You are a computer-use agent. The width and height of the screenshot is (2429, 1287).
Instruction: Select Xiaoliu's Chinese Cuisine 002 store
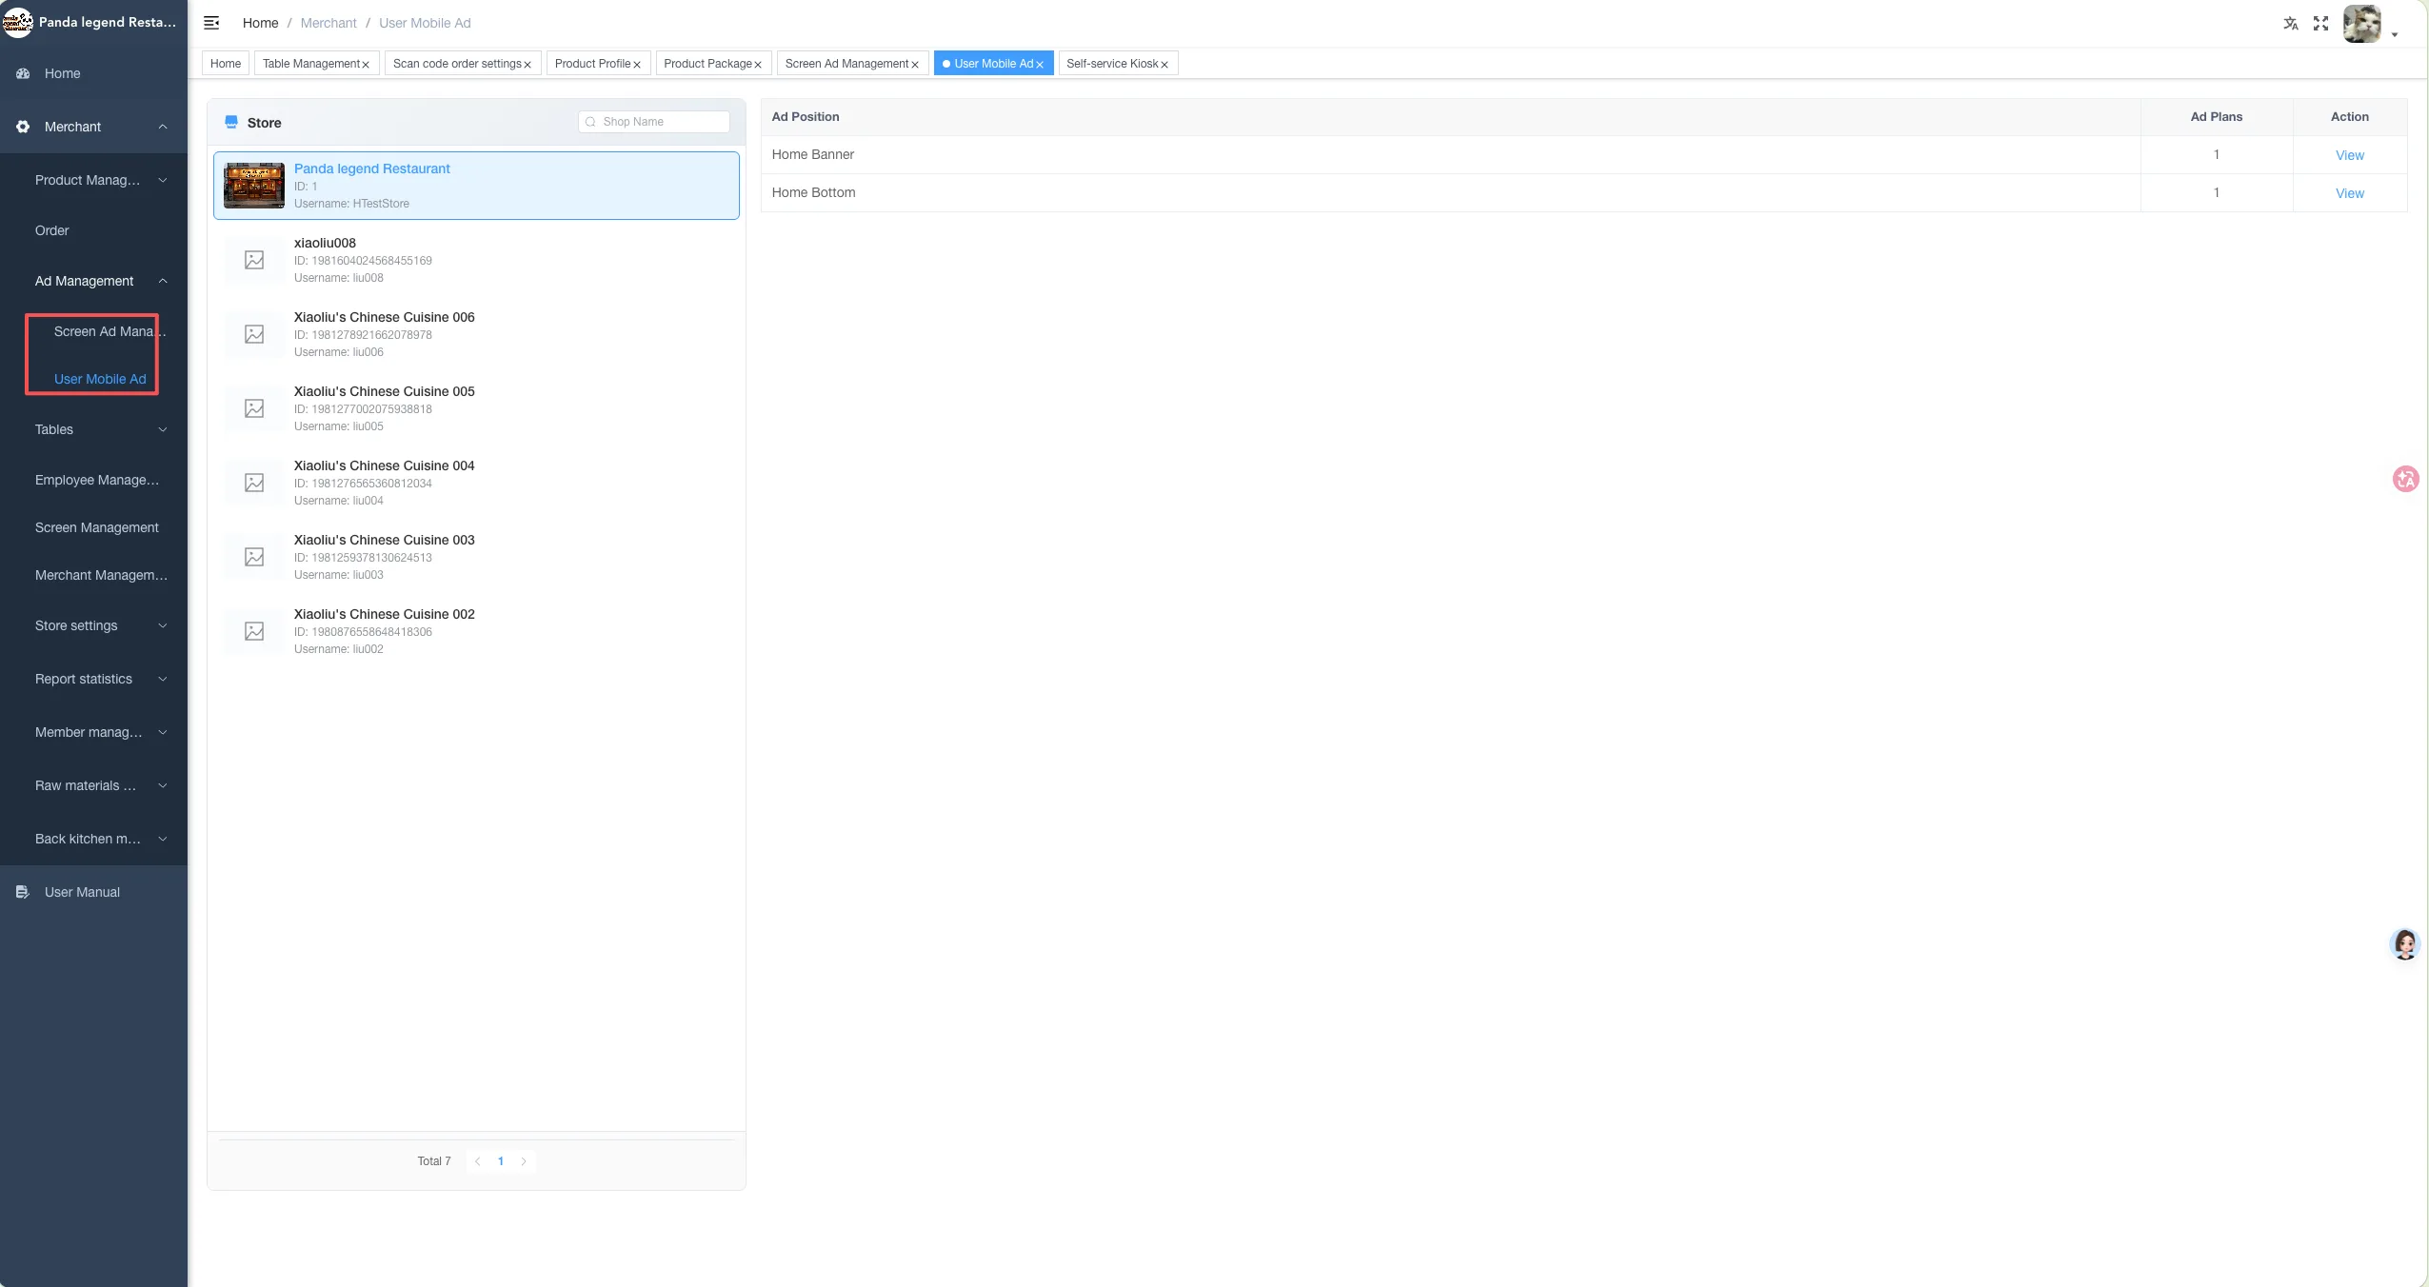click(x=476, y=631)
